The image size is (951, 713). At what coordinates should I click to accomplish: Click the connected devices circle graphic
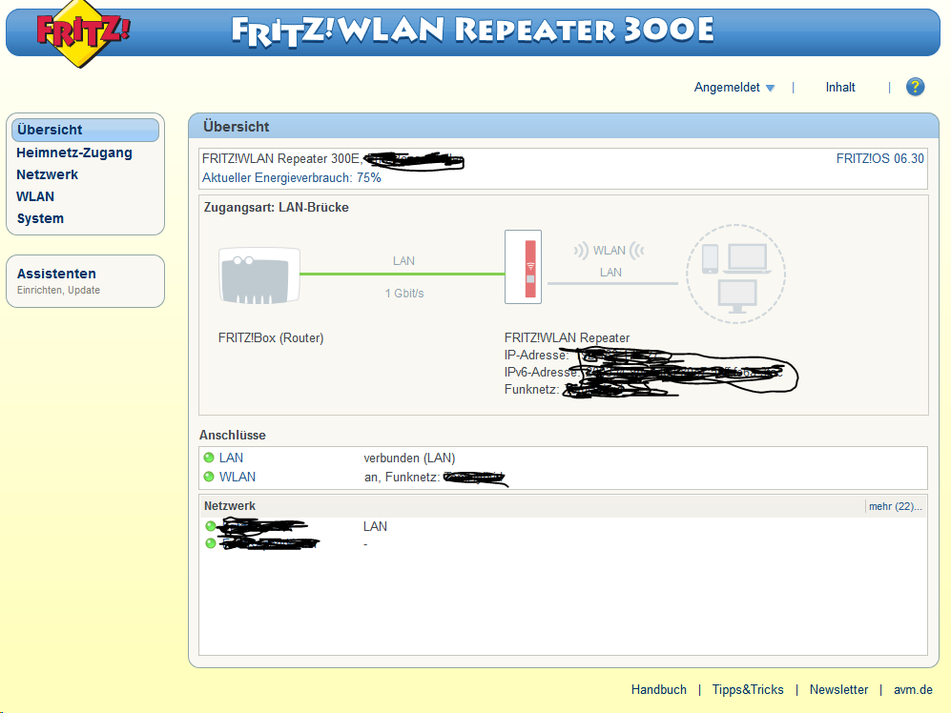[x=735, y=274]
